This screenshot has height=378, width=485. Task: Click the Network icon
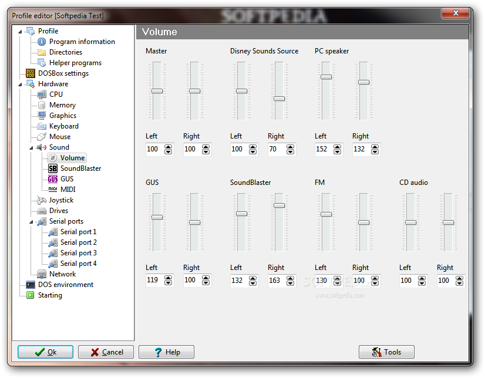tap(42, 274)
